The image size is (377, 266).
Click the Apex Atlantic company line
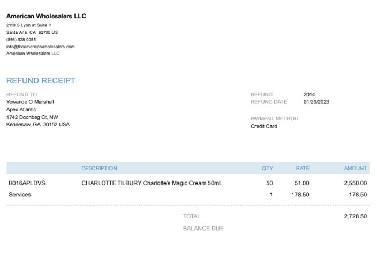coord(21,110)
